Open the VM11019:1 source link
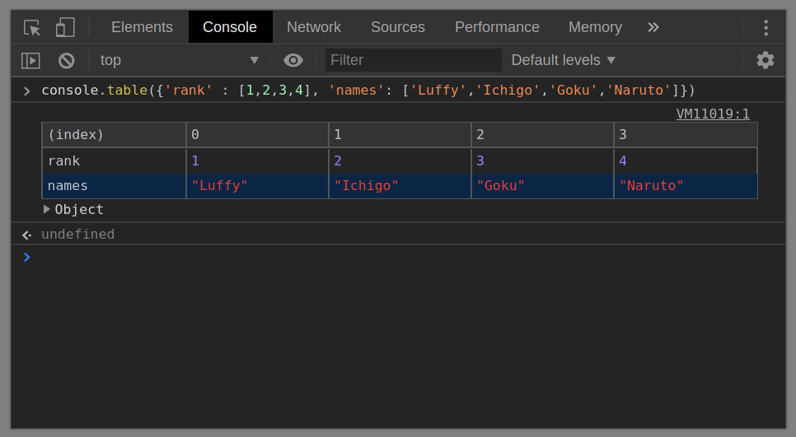The height and width of the screenshot is (437, 796). pos(713,114)
